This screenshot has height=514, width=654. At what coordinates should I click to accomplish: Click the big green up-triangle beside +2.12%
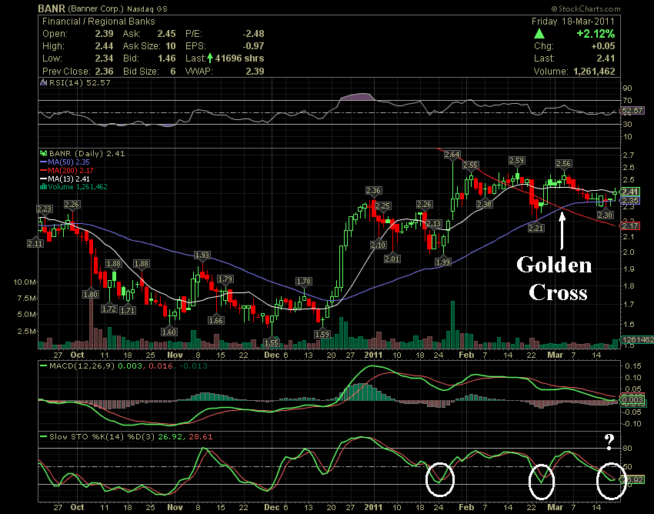[x=539, y=34]
